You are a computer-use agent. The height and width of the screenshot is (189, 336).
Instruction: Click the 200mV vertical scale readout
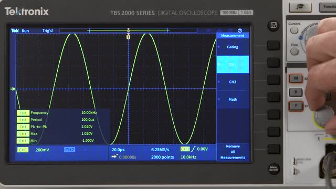click(43, 150)
